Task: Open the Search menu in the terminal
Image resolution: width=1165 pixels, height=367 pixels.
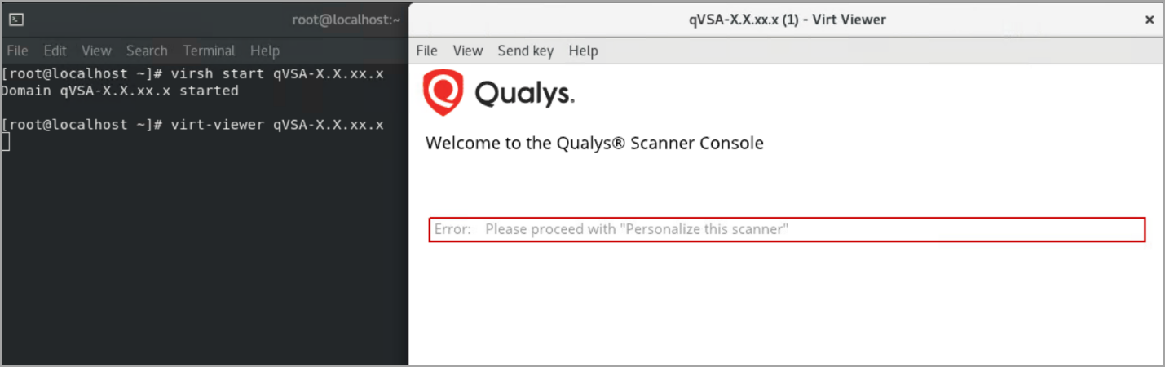Action: 147,51
